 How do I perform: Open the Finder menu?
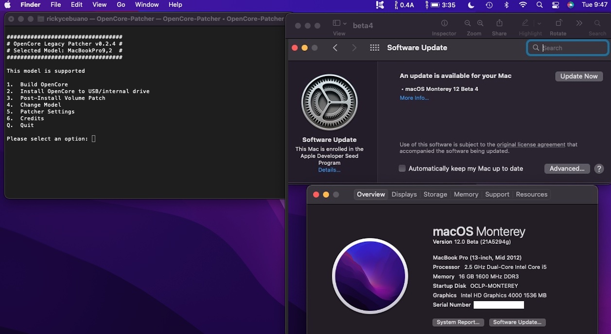(x=30, y=5)
